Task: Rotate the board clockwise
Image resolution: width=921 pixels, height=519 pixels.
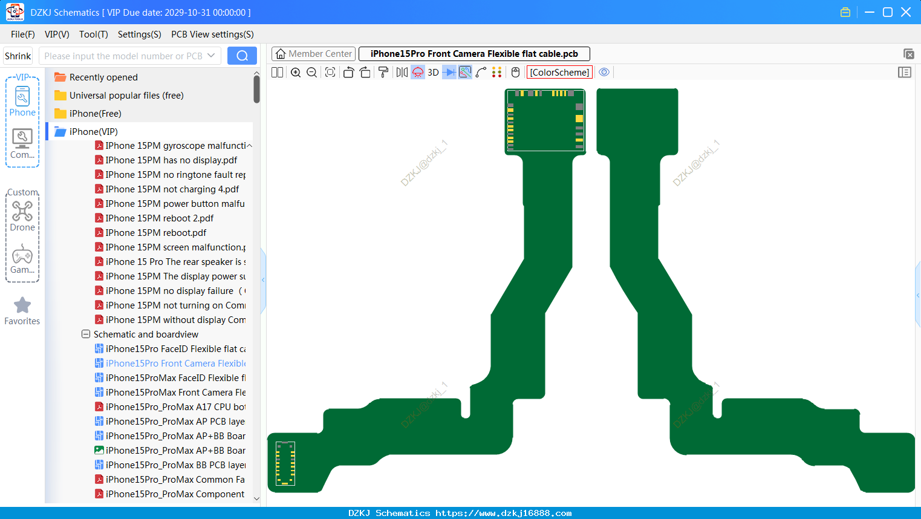Action: click(365, 72)
